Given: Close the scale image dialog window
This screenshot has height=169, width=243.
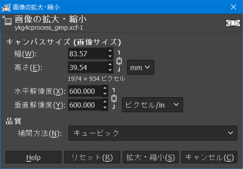Looking at the screenshot, I should click(x=234, y=7).
